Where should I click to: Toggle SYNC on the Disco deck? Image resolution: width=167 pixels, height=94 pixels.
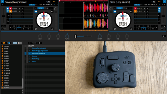point(120,8)
